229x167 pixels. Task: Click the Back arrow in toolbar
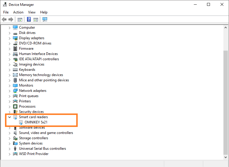coord(4,20)
